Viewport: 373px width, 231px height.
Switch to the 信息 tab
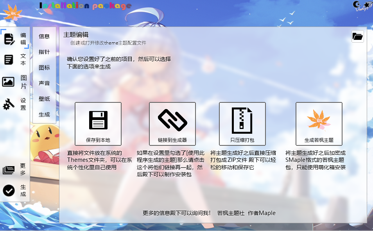pyautogui.click(x=44, y=36)
